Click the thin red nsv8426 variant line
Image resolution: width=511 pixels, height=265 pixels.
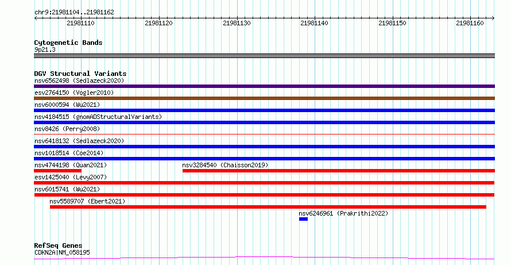(264, 134)
